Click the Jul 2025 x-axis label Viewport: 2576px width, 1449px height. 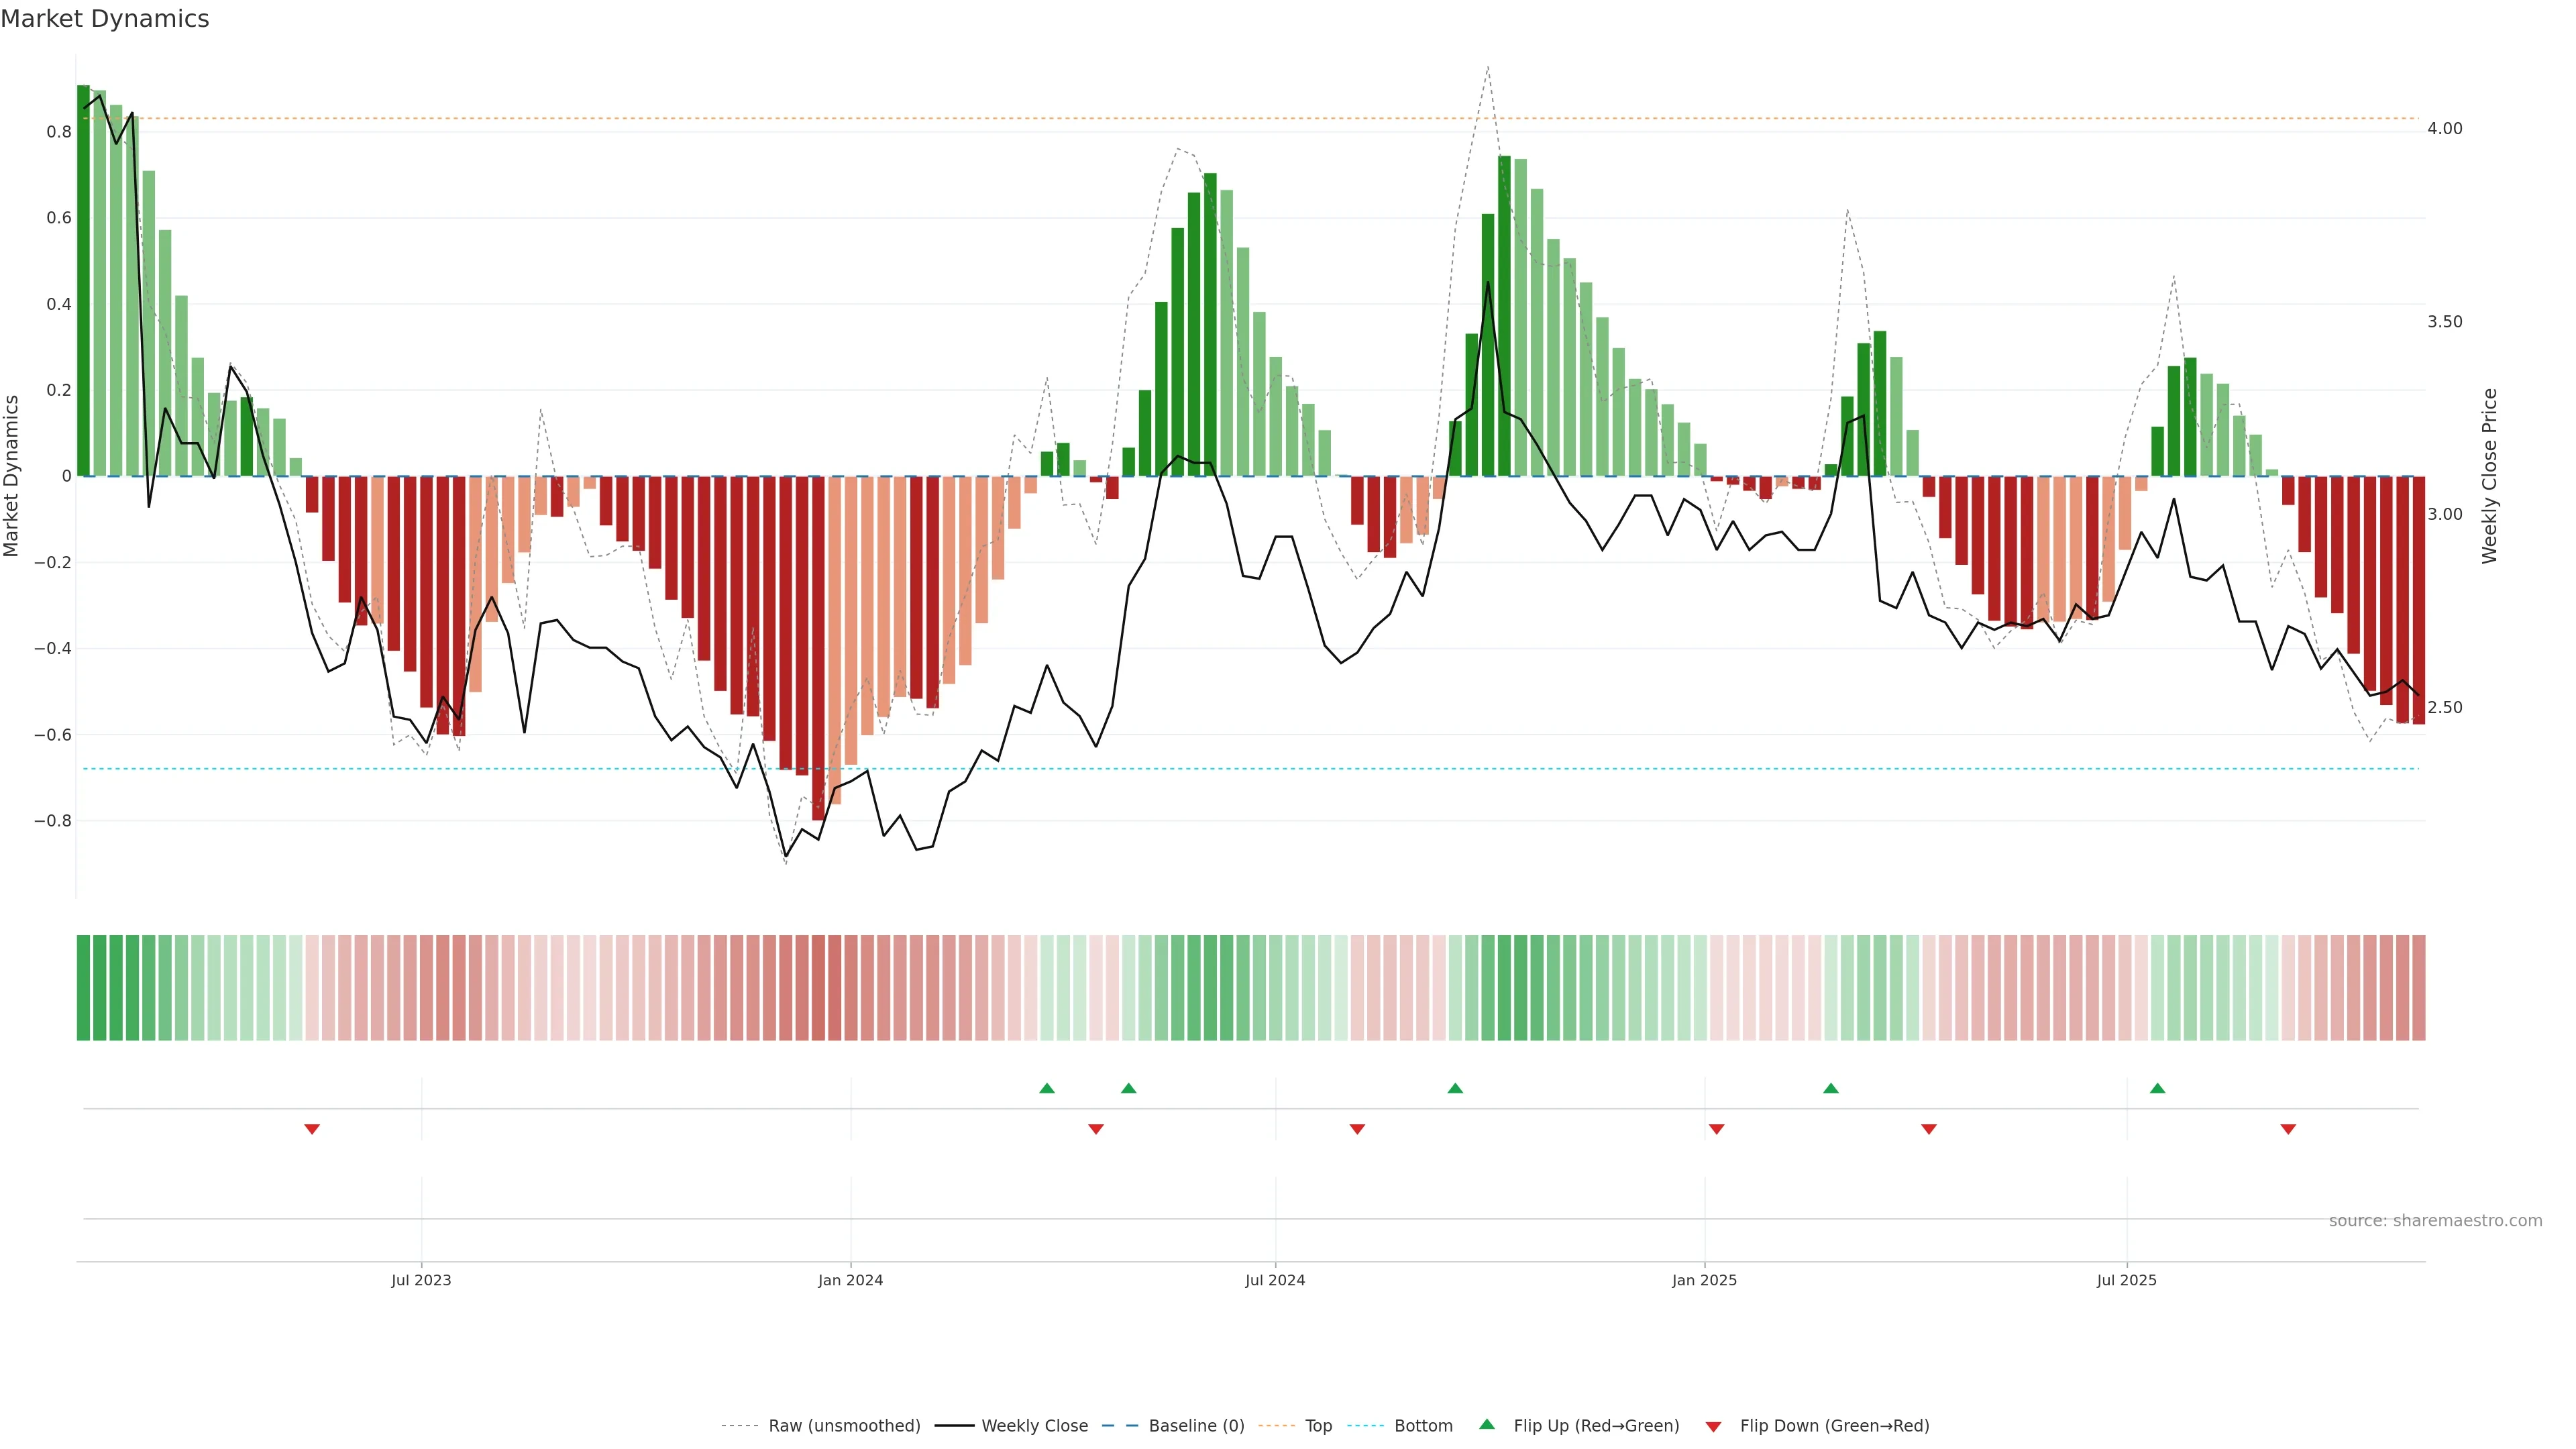point(2126,1280)
